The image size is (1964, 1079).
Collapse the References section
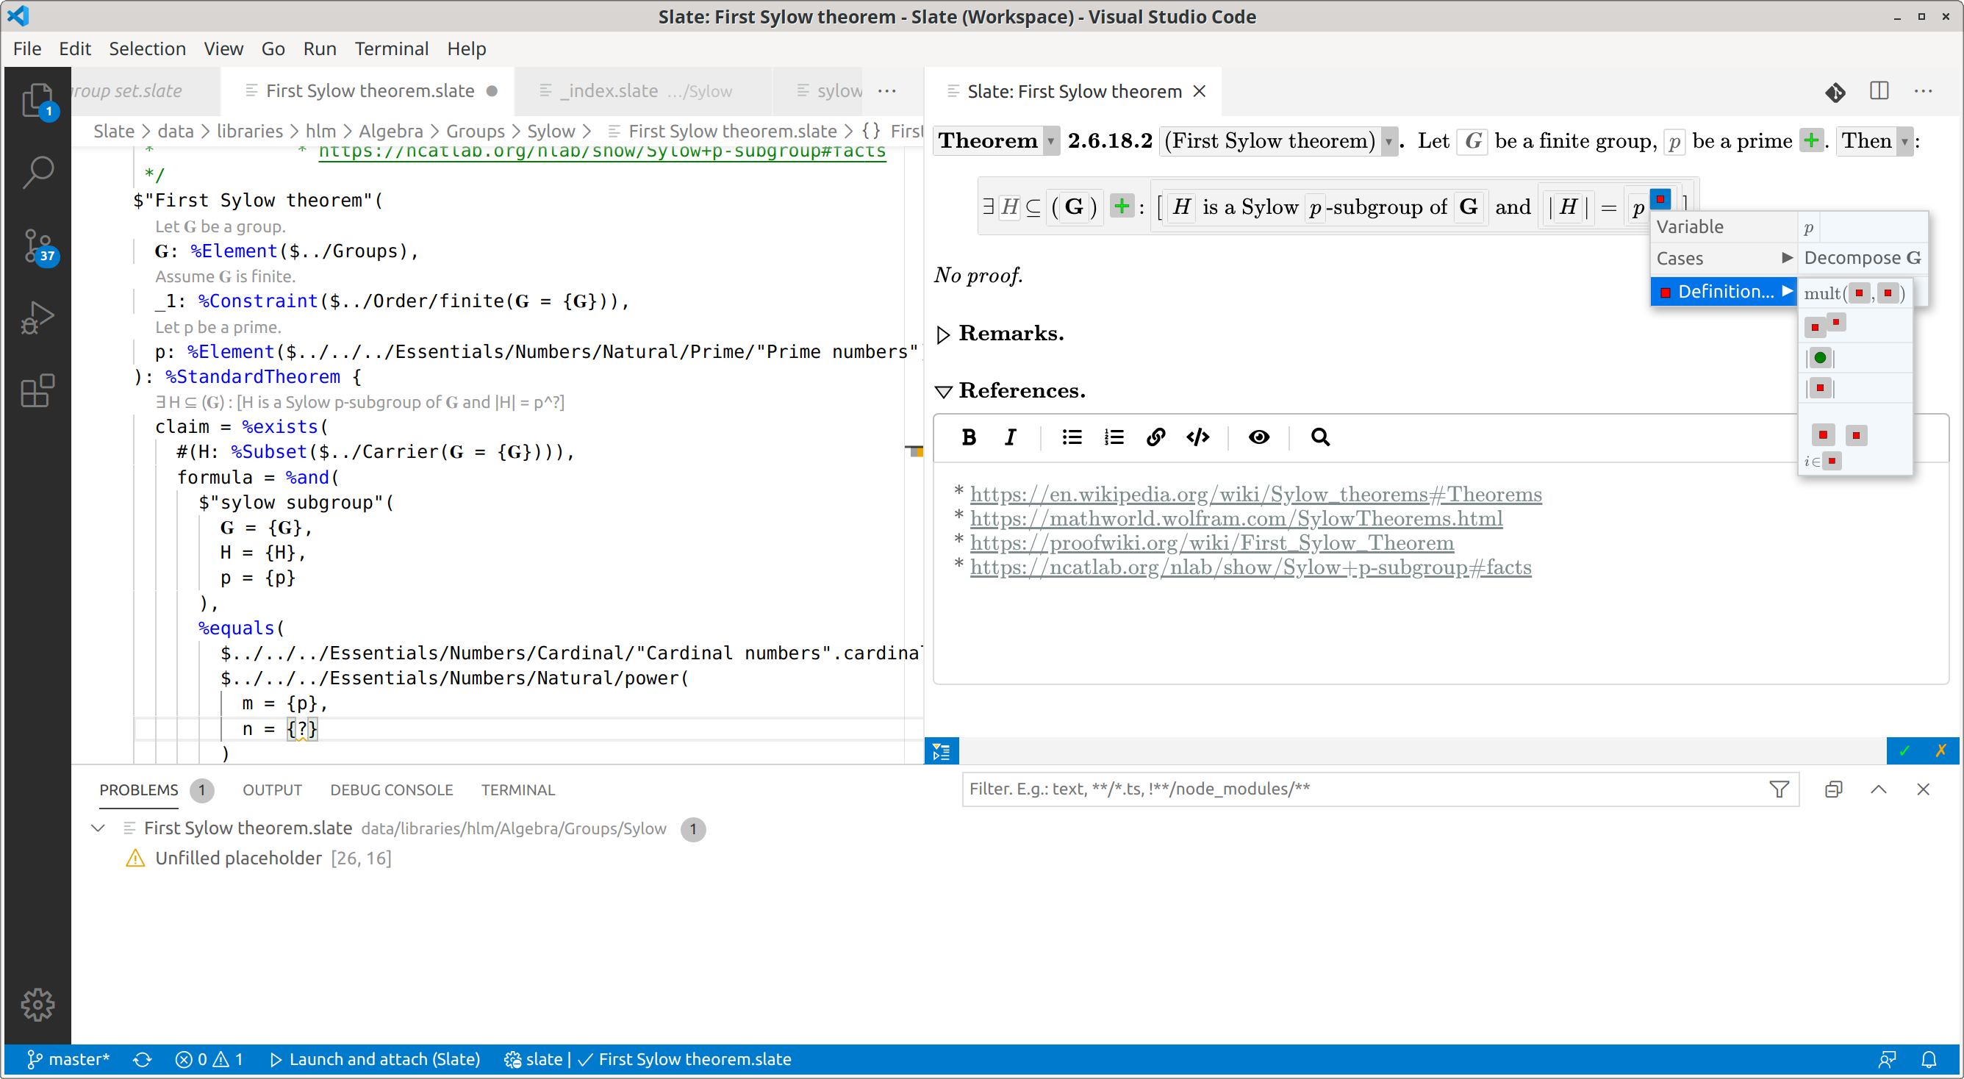coord(943,391)
